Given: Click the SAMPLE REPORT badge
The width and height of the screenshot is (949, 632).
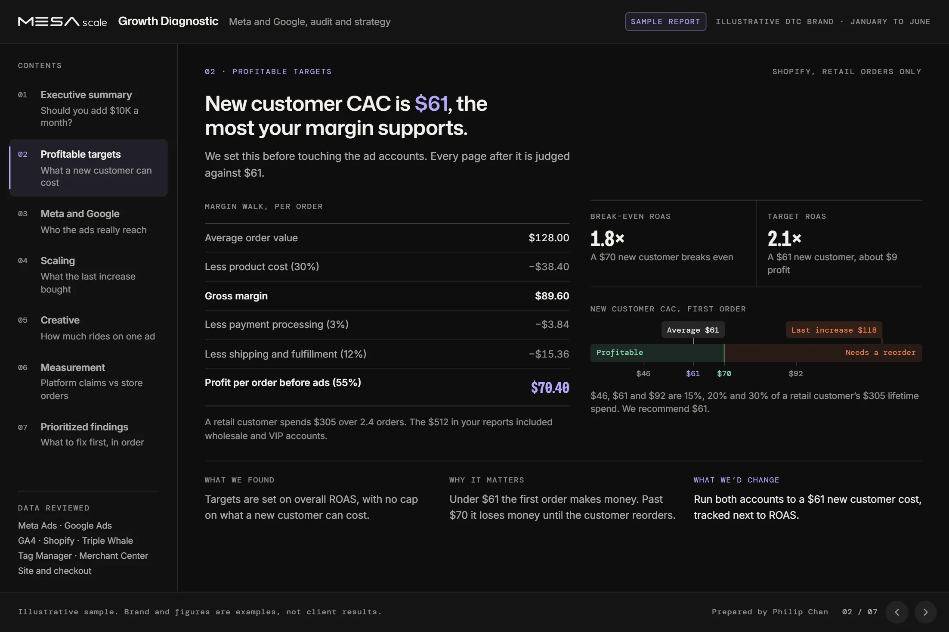Looking at the screenshot, I should coord(665,22).
